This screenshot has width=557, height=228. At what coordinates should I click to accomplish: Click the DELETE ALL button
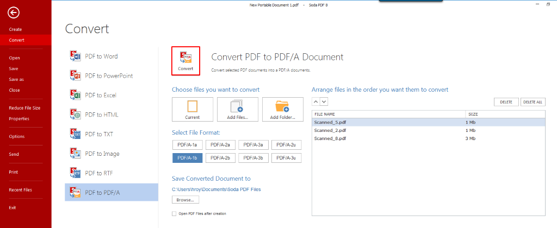[533, 102]
